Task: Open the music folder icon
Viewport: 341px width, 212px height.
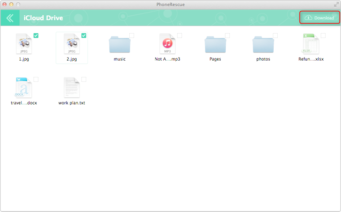Action: click(x=119, y=45)
